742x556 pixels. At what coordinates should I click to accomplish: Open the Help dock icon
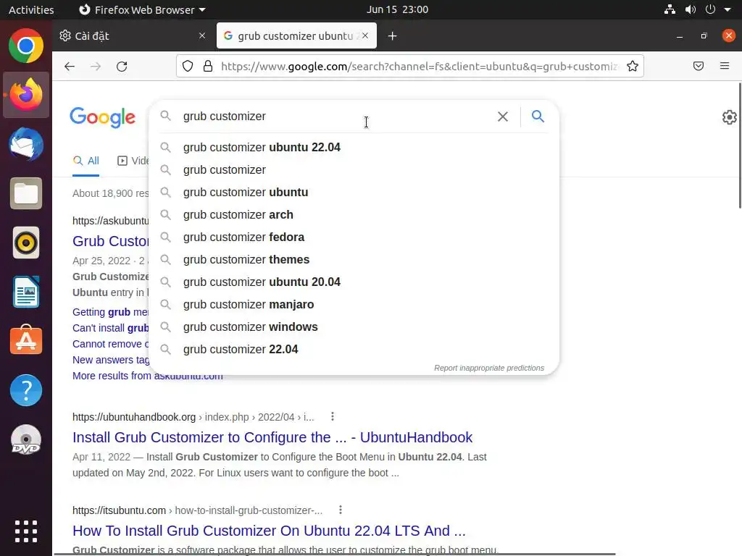pos(26,390)
